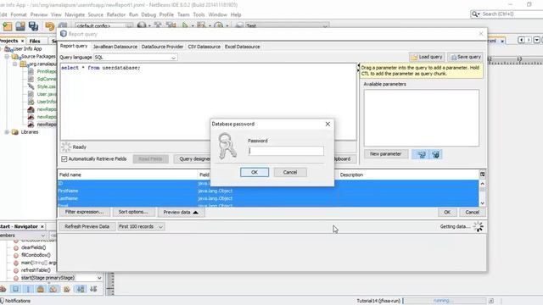The width and height of the screenshot is (543, 305).
Task: Toggle Show Static Members filter in Navigator
Action: coord(28,289)
